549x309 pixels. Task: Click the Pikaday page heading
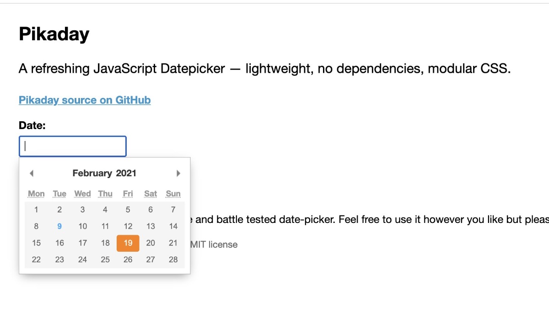(54, 34)
